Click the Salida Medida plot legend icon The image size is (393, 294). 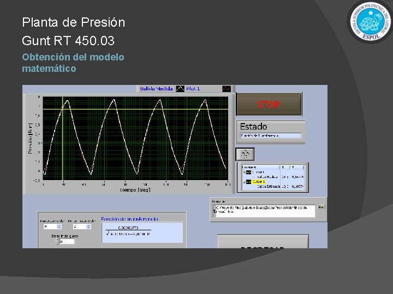180,89
